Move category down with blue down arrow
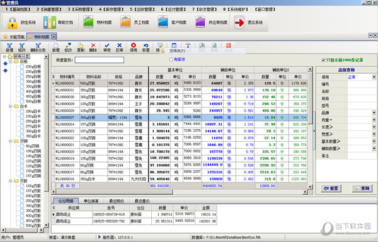 (5, 71)
